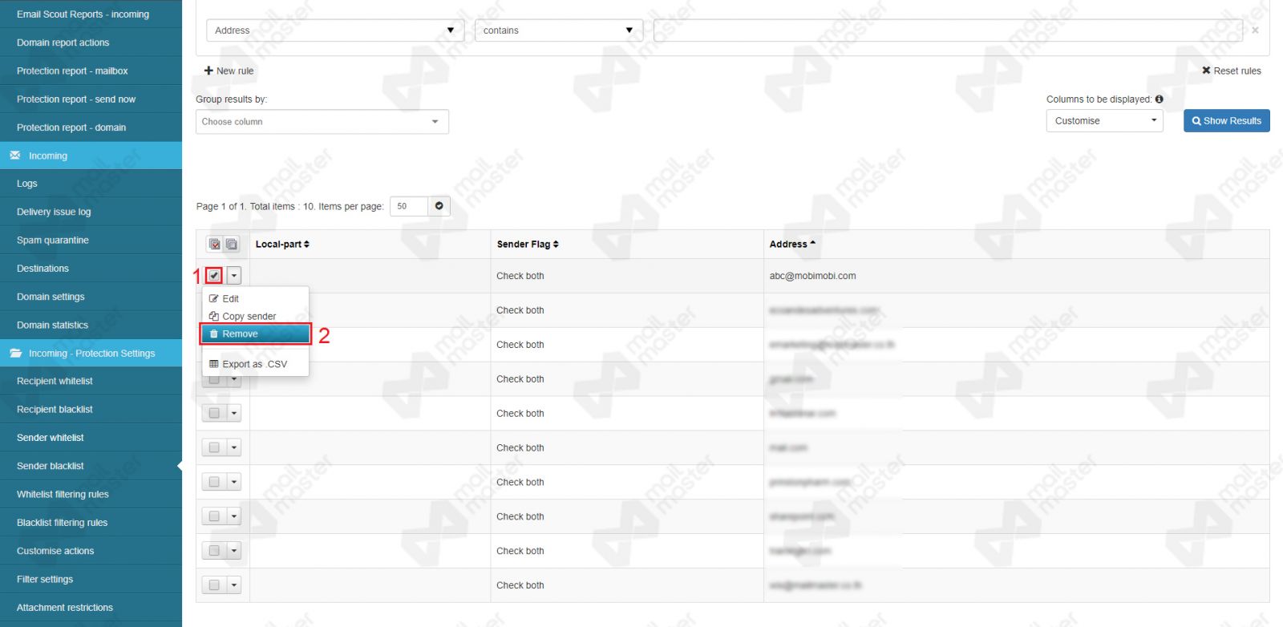Choose Remove from the row menu

(x=255, y=334)
